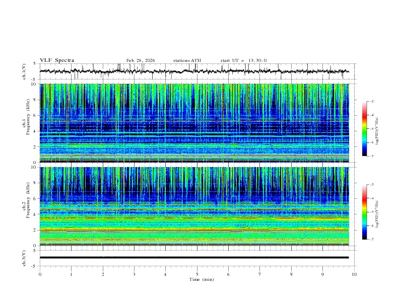Select the ch.1 "Frequency (kHz)" axis label
Screen dimensions: 399x308
pos(28,117)
